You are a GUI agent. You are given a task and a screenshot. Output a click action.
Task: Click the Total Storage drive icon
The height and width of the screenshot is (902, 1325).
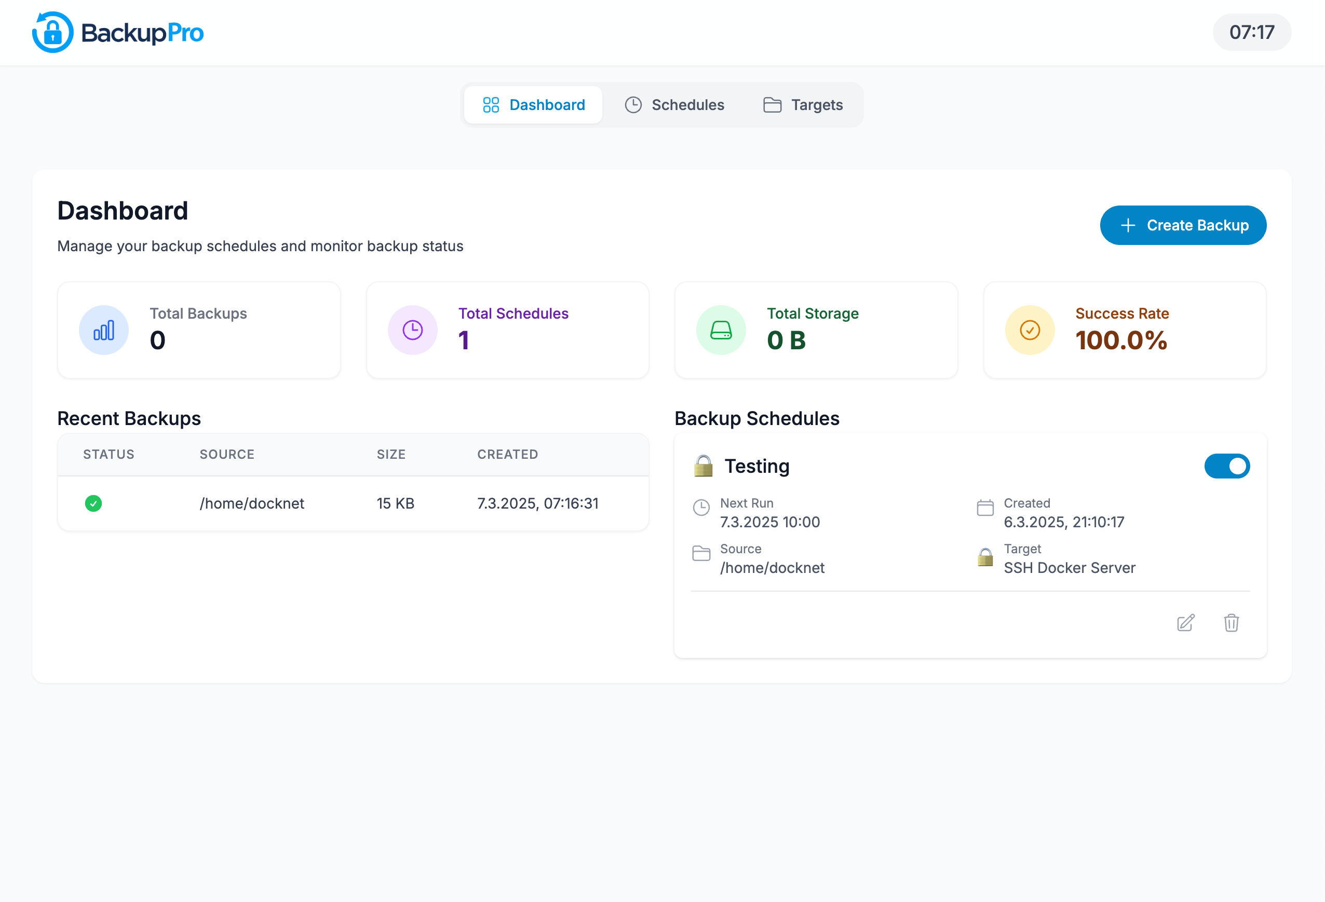point(721,330)
